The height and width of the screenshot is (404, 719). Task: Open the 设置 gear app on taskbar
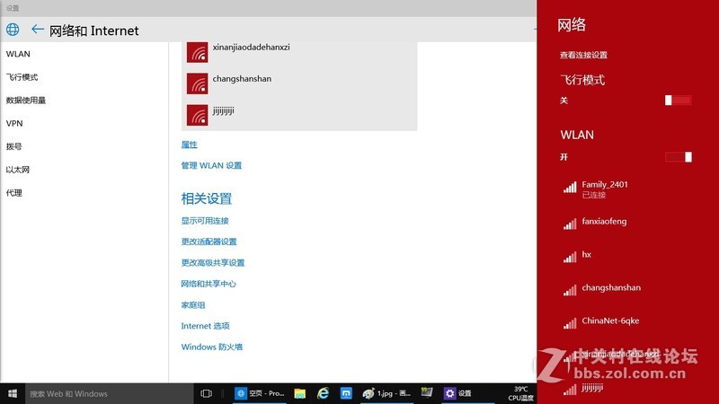tap(458, 393)
